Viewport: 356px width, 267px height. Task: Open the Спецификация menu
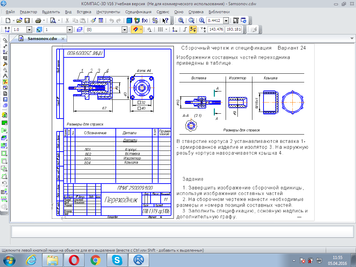[x=138, y=12]
